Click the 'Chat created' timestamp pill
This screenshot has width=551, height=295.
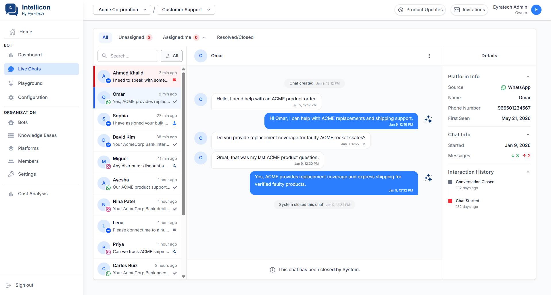314,83
